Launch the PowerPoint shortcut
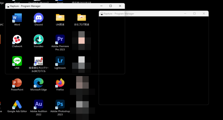The height and width of the screenshot is (120, 223). click(x=17, y=83)
